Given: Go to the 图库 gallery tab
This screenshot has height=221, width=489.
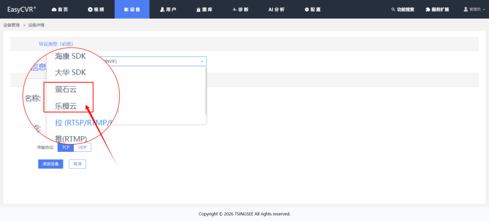Looking at the screenshot, I should pos(204,9).
